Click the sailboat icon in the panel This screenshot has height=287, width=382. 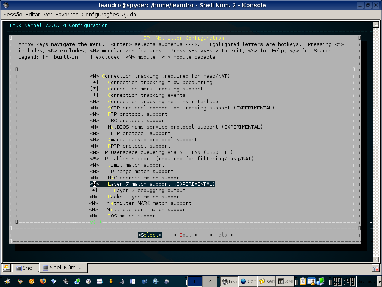(x=122, y=281)
